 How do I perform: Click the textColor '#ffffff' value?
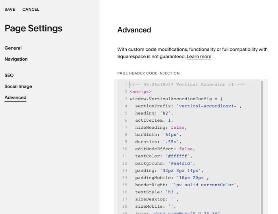178,156
